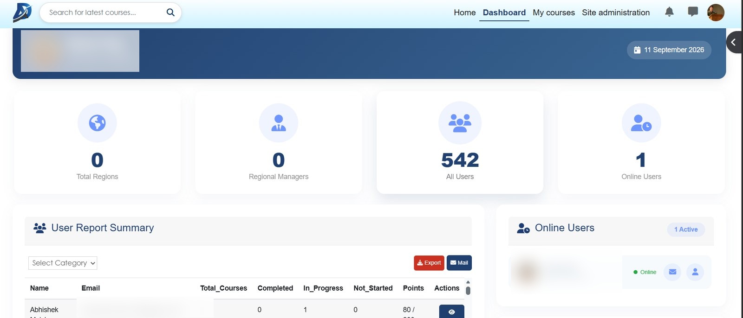The height and width of the screenshot is (318, 743).
Task: Click the Total Regions globe icon
Action: [x=97, y=123]
